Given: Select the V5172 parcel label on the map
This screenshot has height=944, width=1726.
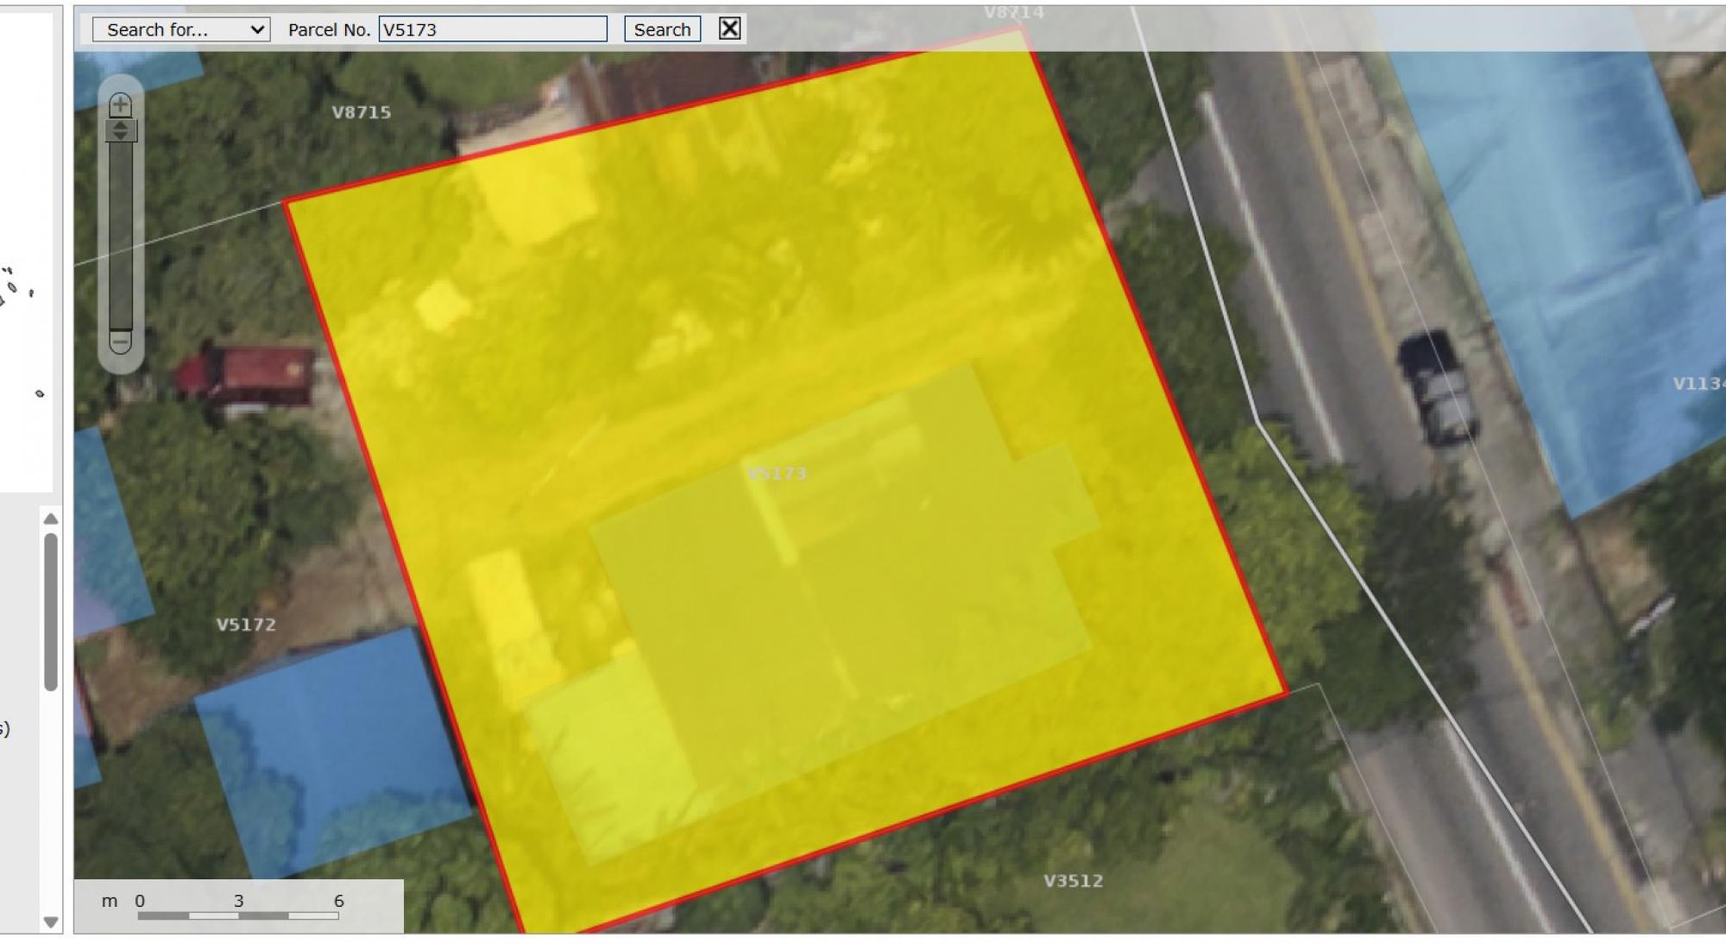Looking at the screenshot, I should coord(246,625).
